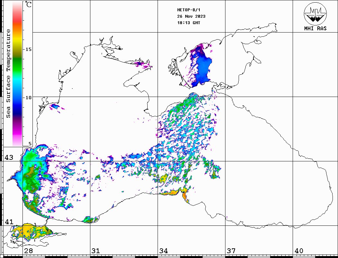Click the yellow Sea of Marmara temperature patch

(31, 231)
